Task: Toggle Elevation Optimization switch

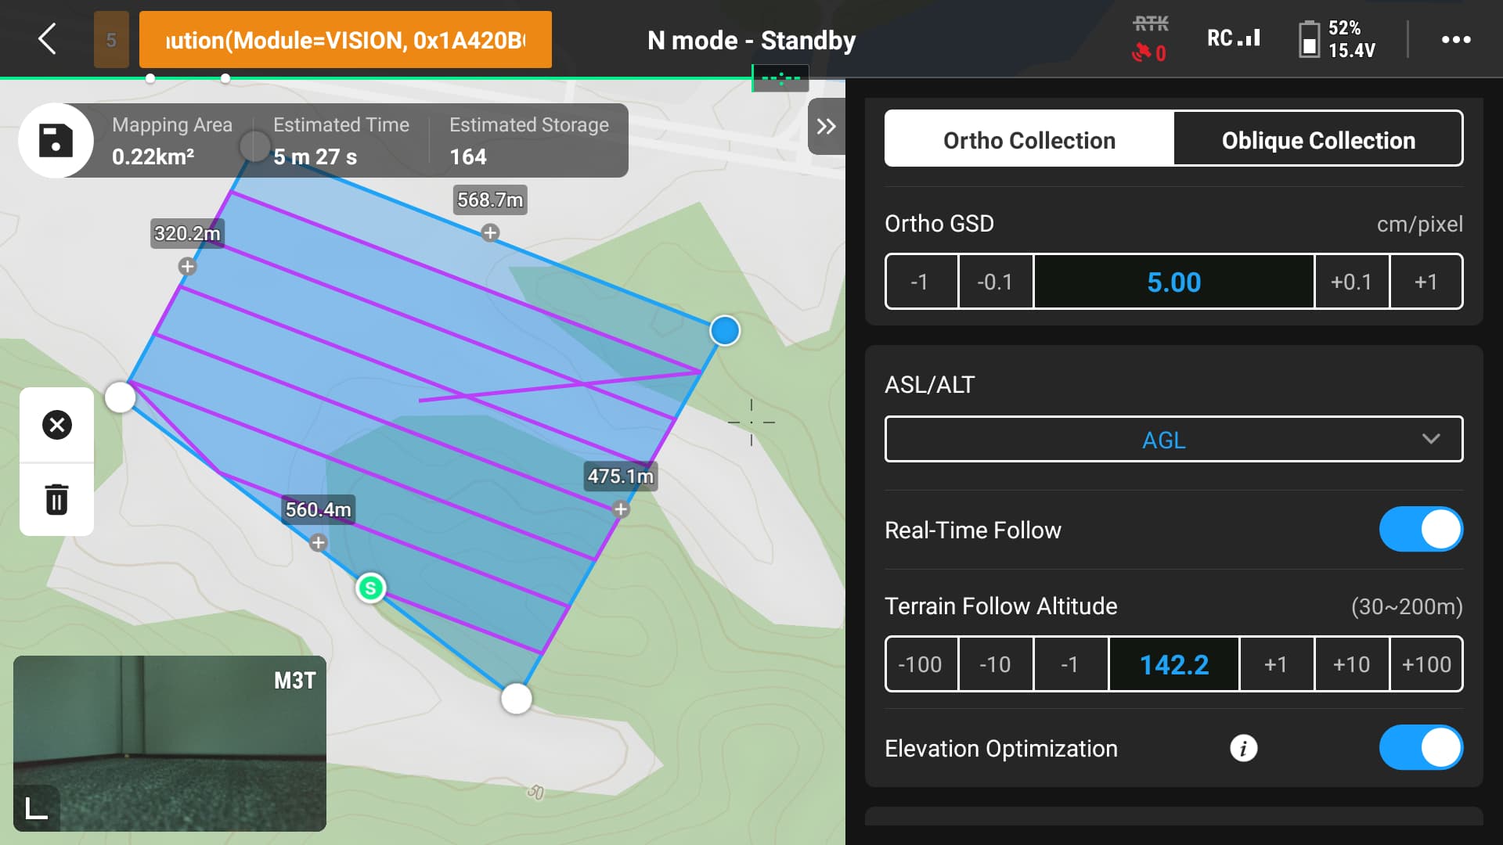Action: pyautogui.click(x=1422, y=748)
